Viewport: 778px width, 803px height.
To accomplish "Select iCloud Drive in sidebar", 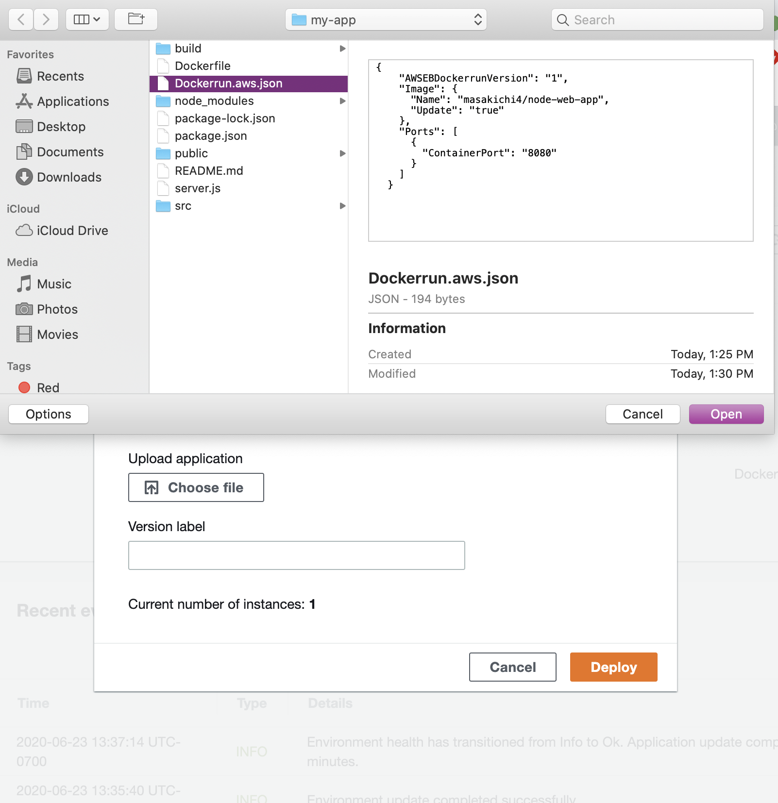I will point(72,231).
